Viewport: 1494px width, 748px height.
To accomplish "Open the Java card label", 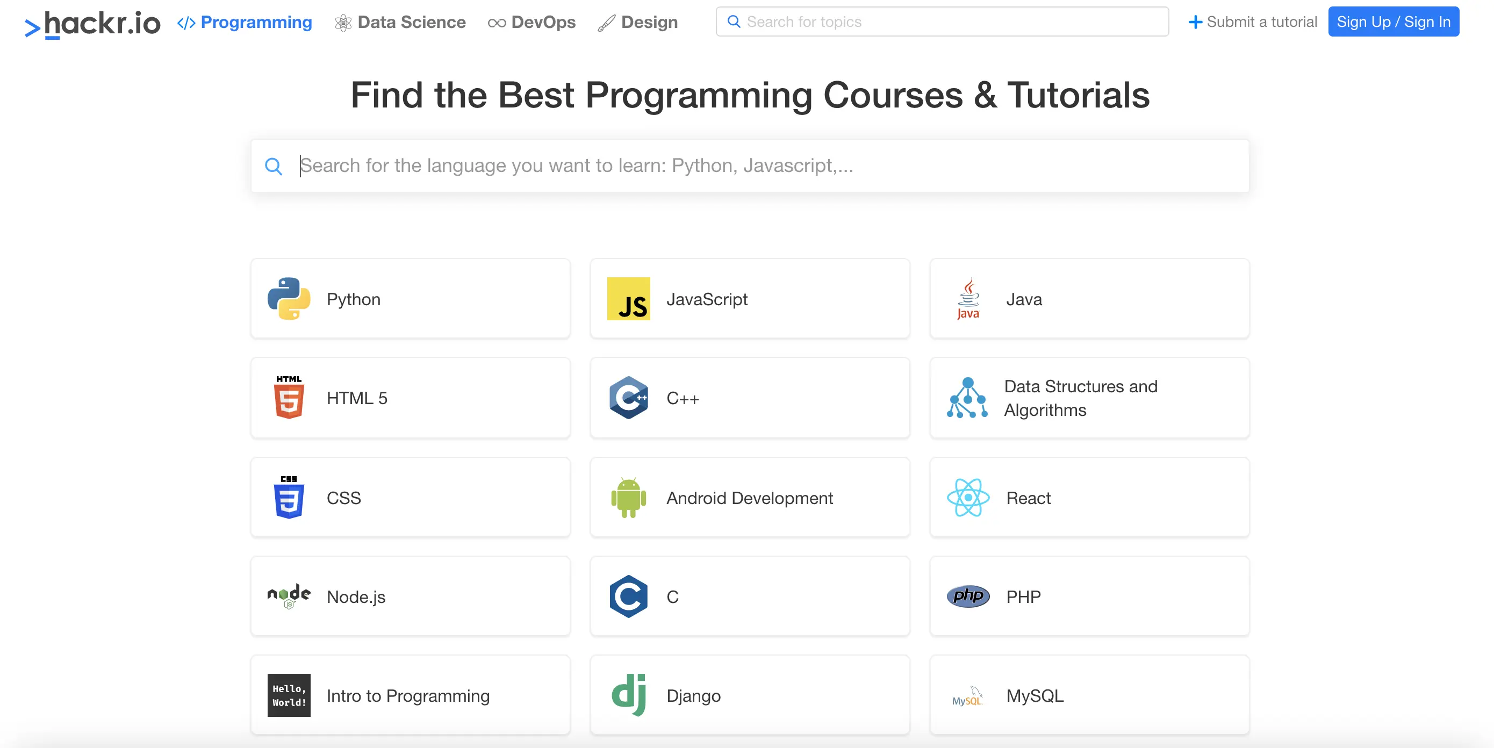I will point(1024,299).
